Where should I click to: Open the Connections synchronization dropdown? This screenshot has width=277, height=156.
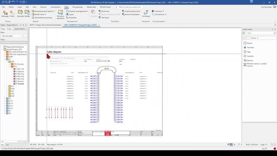click(x=159, y=14)
